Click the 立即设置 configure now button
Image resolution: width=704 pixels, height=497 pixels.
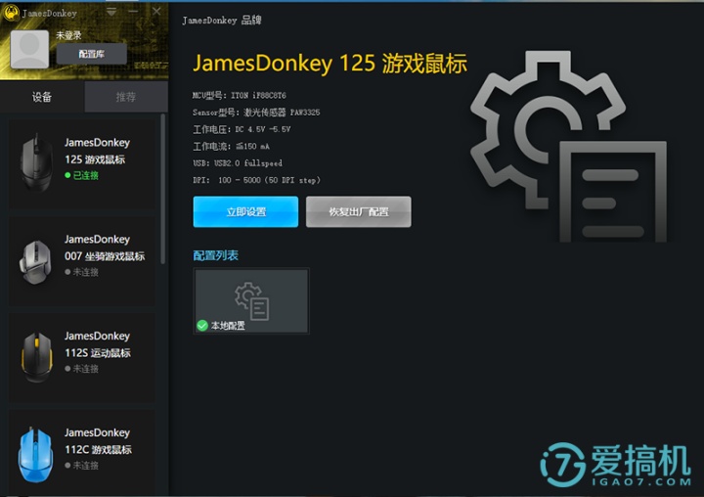(245, 211)
